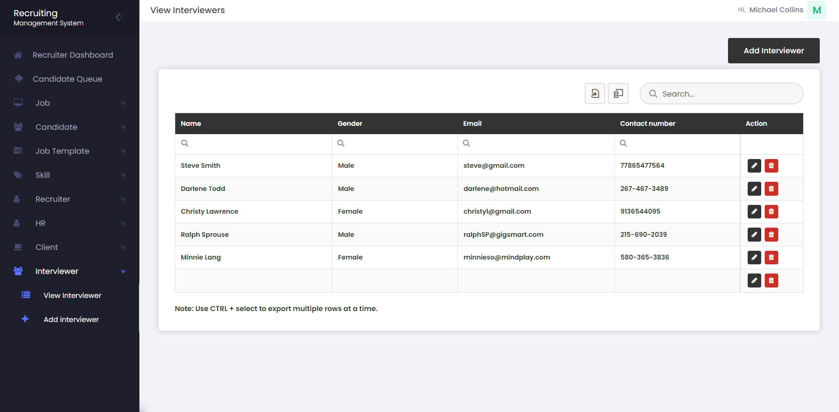Click the dark Add Interviewer button
The image size is (839, 412).
coord(773,51)
